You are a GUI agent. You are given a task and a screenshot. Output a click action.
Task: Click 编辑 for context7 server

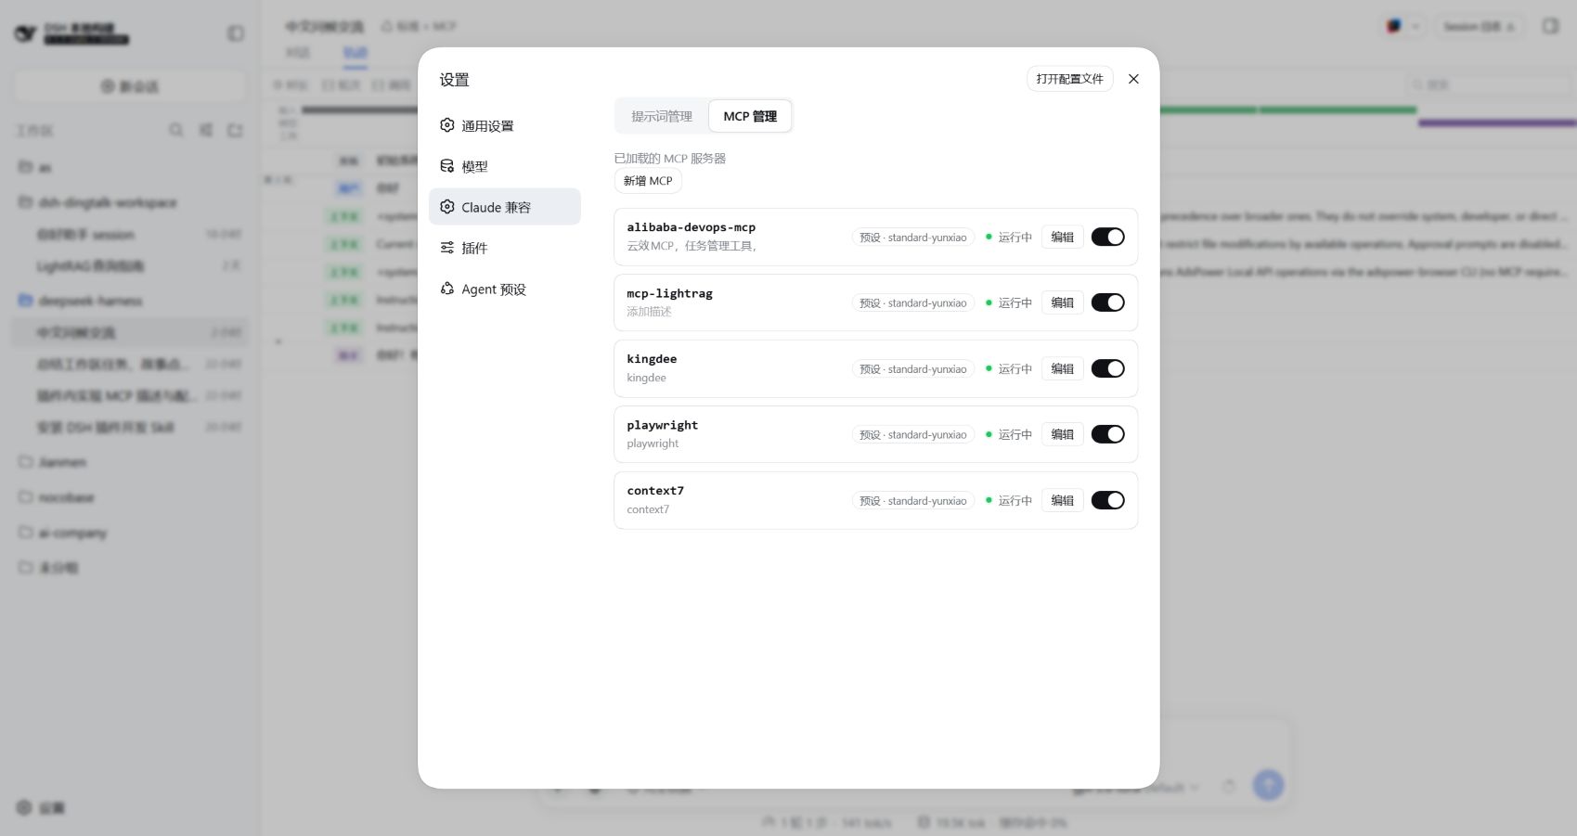(1062, 500)
